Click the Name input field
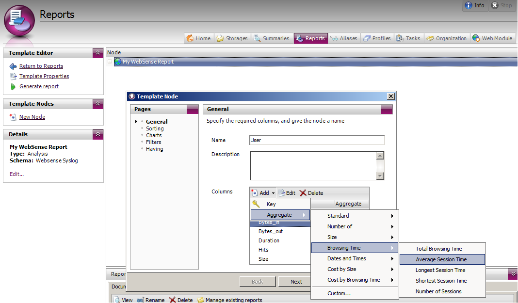The width and height of the screenshot is (518, 303). point(317,140)
